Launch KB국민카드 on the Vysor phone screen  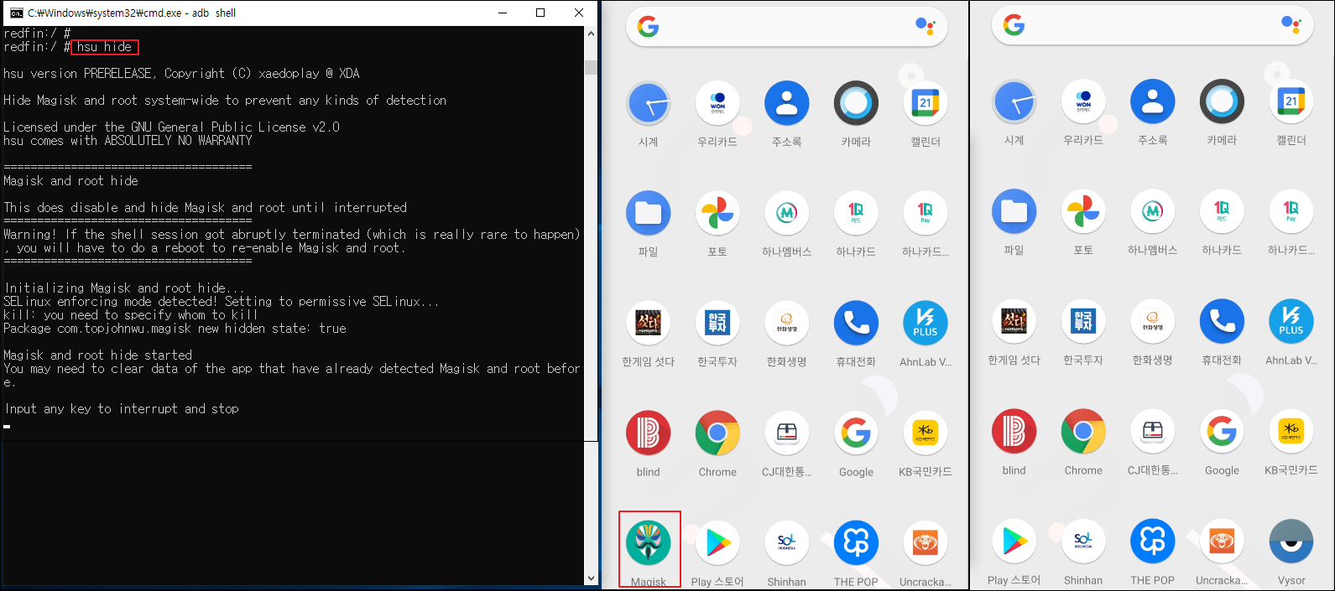(x=1291, y=431)
